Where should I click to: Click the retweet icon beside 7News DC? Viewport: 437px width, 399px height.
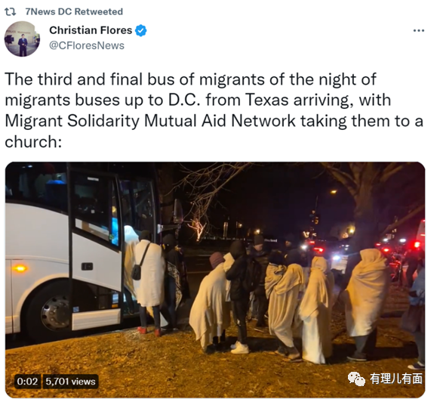tap(11, 11)
